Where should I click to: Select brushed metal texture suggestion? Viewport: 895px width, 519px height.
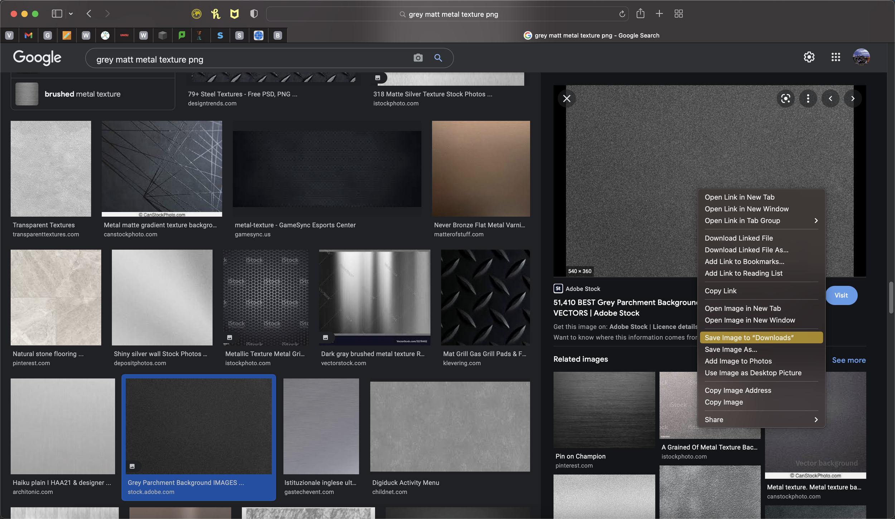point(93,94)
